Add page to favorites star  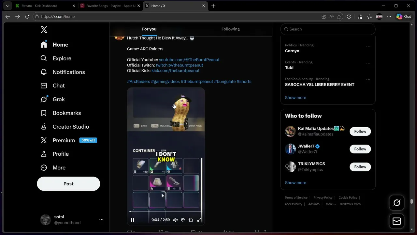point(339,17)
